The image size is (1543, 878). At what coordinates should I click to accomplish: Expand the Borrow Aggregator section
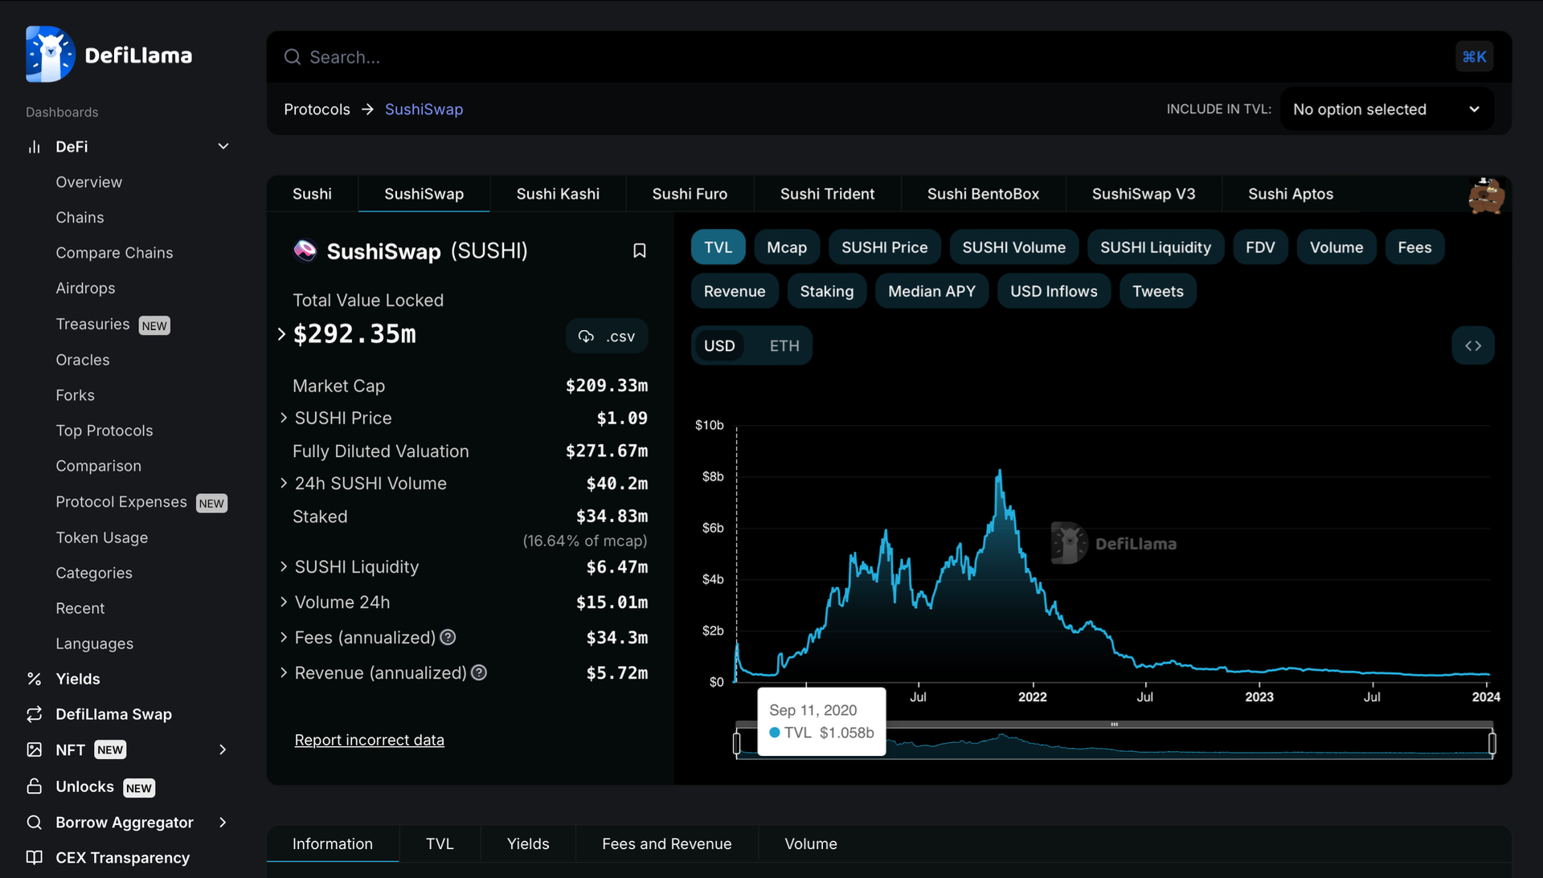tap(223, 823)
